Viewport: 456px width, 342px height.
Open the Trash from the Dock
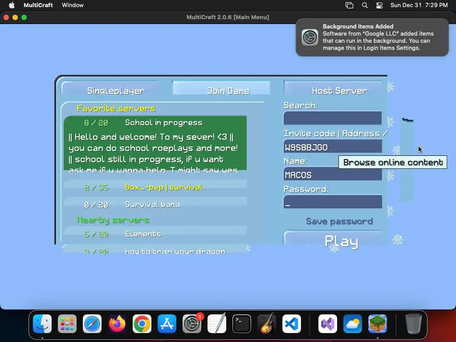point(413,324)
